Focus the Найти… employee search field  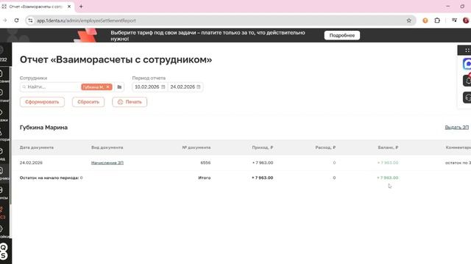(50, 87)
